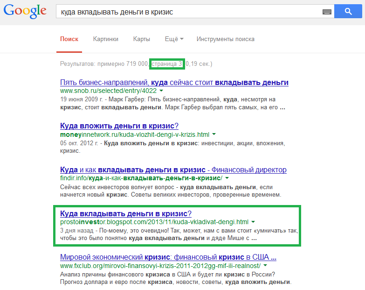Screen dimensions: 365x290
Task: Click the Google logo
Action: [x=25, y=11]
